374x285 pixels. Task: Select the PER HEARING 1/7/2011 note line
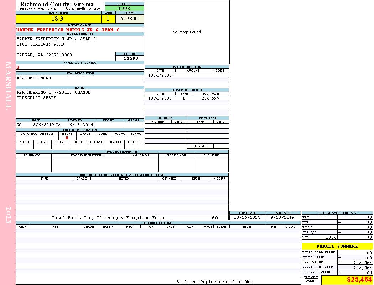click(53, 93)
